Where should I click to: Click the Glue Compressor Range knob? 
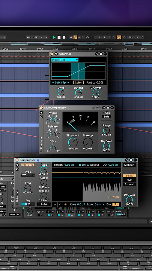coord(106,130)
